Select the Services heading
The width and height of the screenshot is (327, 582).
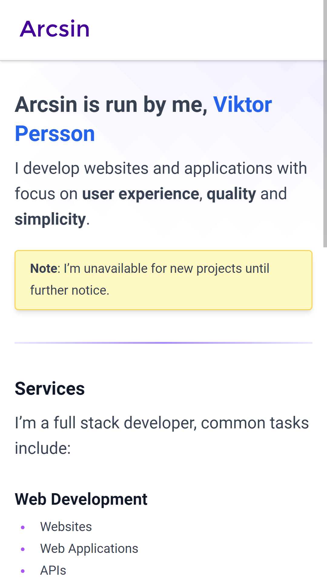coord(50,389)
